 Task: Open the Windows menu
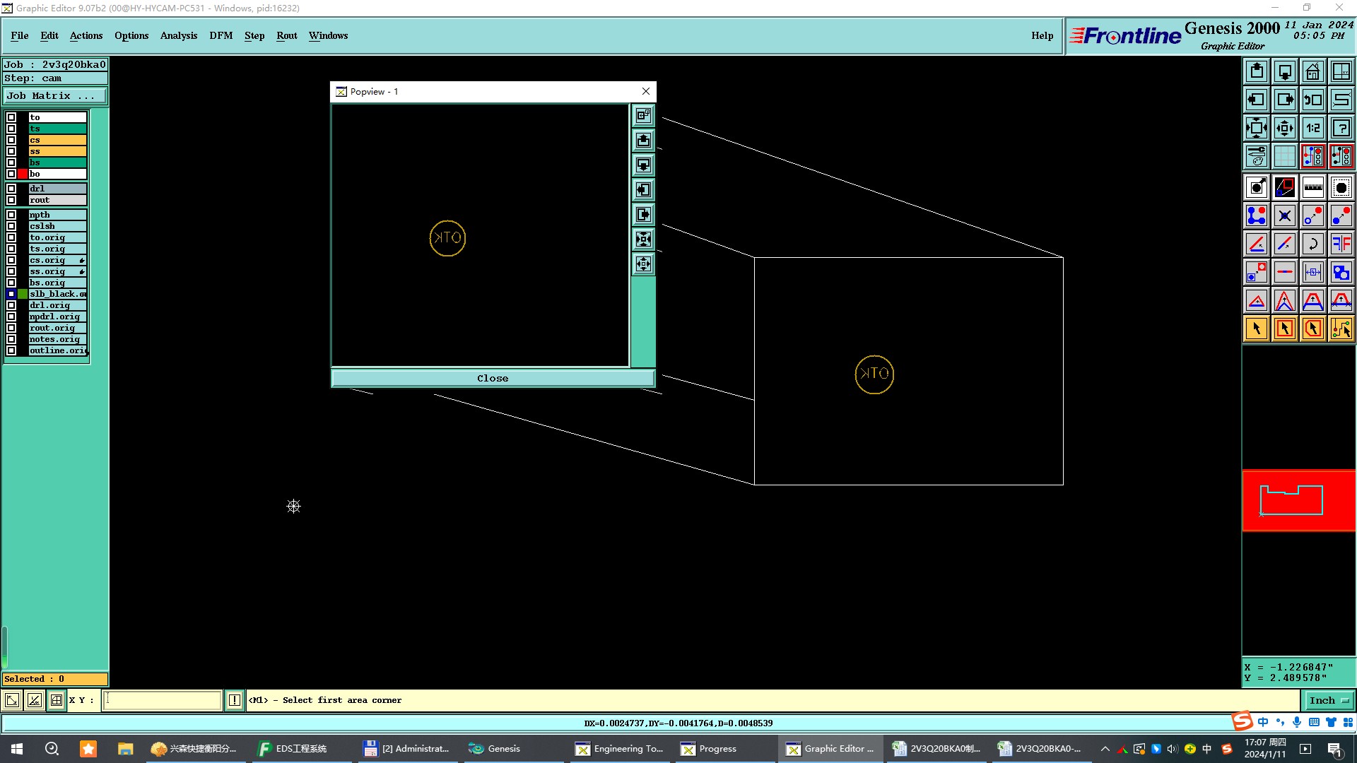pos(329,35)
